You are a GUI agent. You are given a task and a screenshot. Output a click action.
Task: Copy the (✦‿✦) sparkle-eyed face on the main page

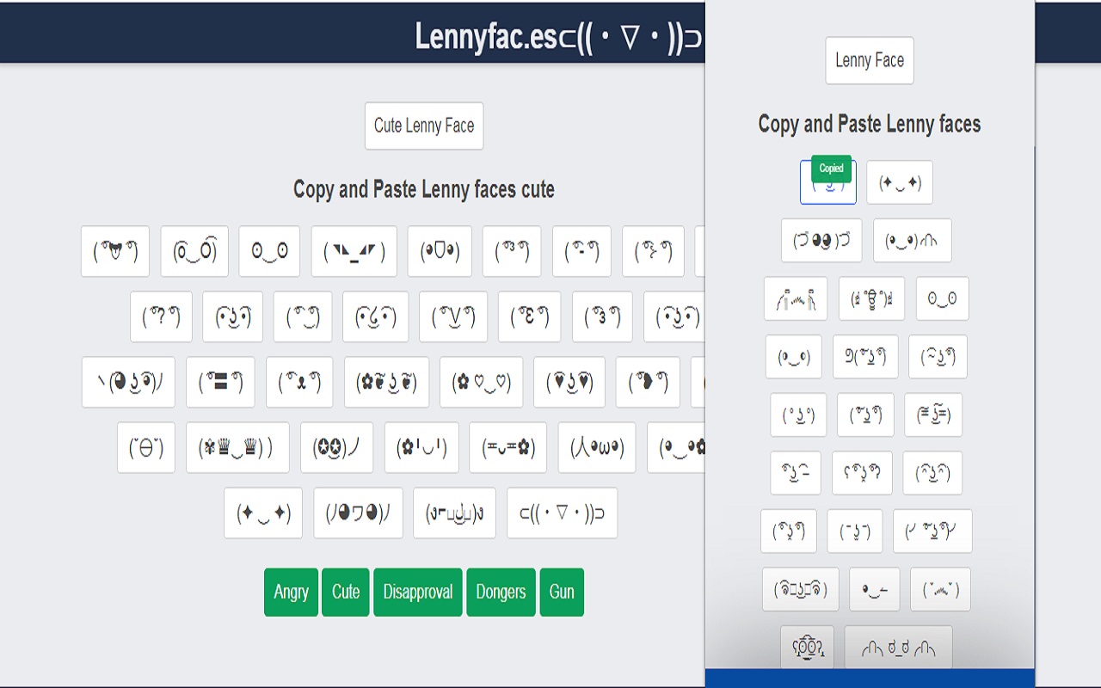[x=263, y=513]
